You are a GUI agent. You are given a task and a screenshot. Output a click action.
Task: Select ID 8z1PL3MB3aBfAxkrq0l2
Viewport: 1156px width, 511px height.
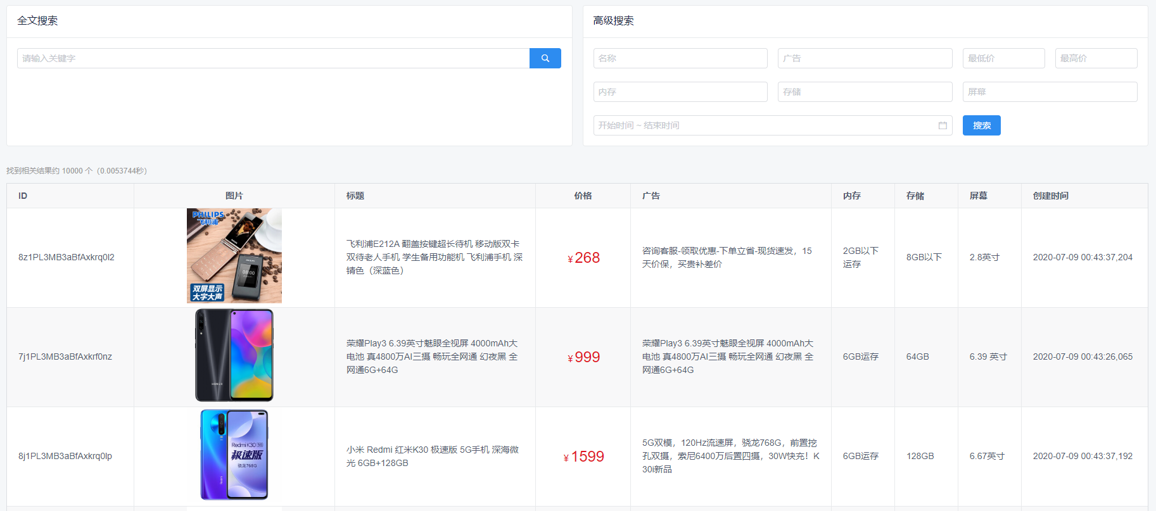[x=67, y=257]
